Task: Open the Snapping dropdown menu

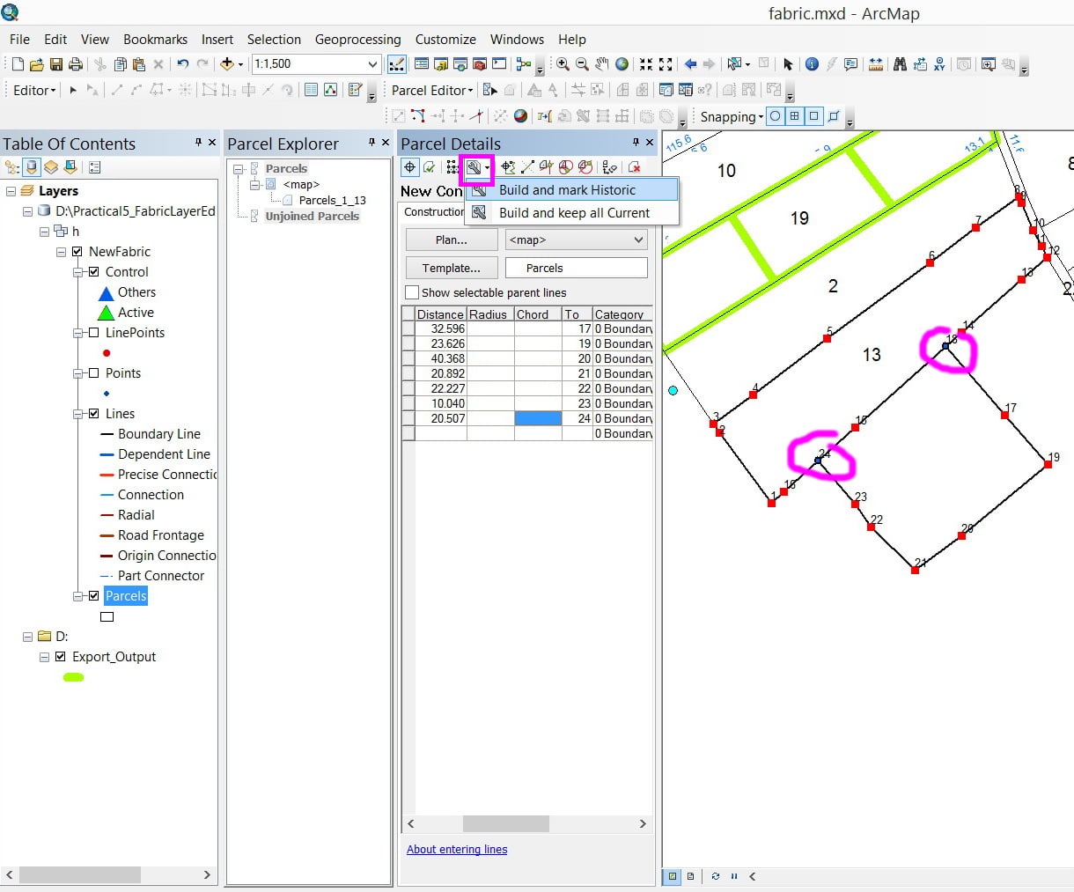Action: coord(732,116)
